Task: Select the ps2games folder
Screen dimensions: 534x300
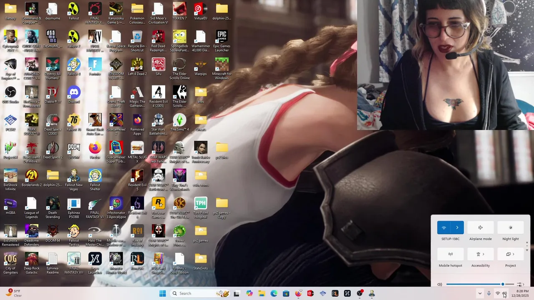Action: click(x=201, y=233)
